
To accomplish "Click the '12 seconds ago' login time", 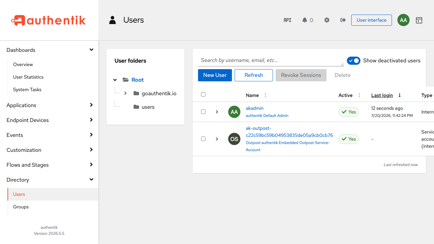I will (x=387, y=108).
